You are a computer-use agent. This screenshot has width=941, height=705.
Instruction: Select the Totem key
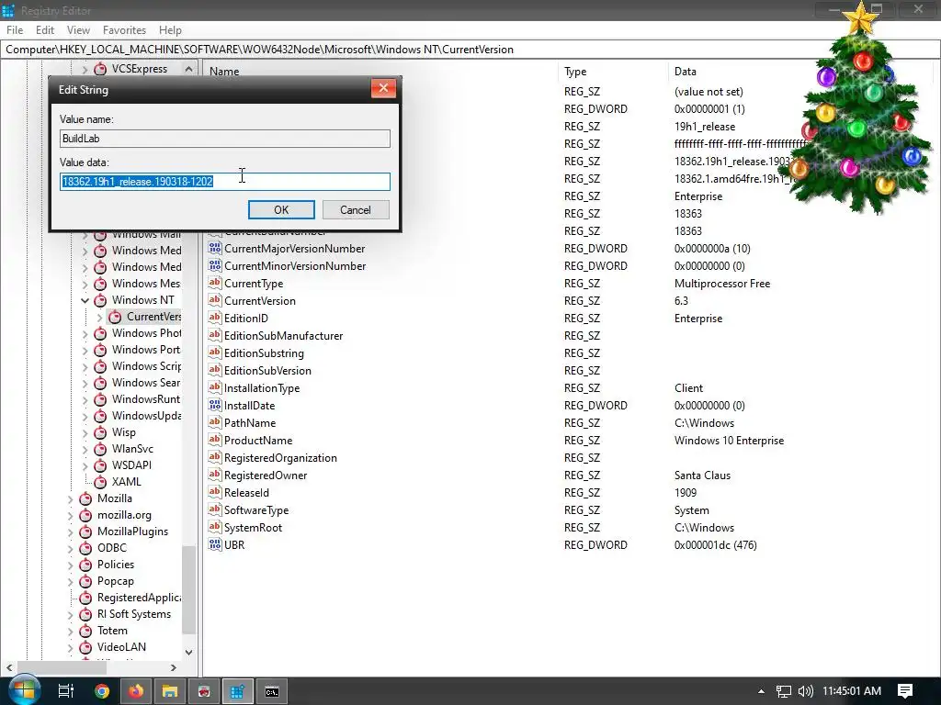(x=112, y=631)
